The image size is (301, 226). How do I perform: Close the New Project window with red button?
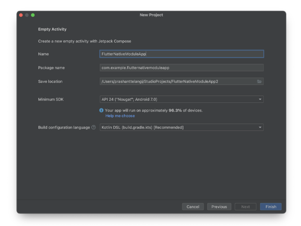point(21,15)
